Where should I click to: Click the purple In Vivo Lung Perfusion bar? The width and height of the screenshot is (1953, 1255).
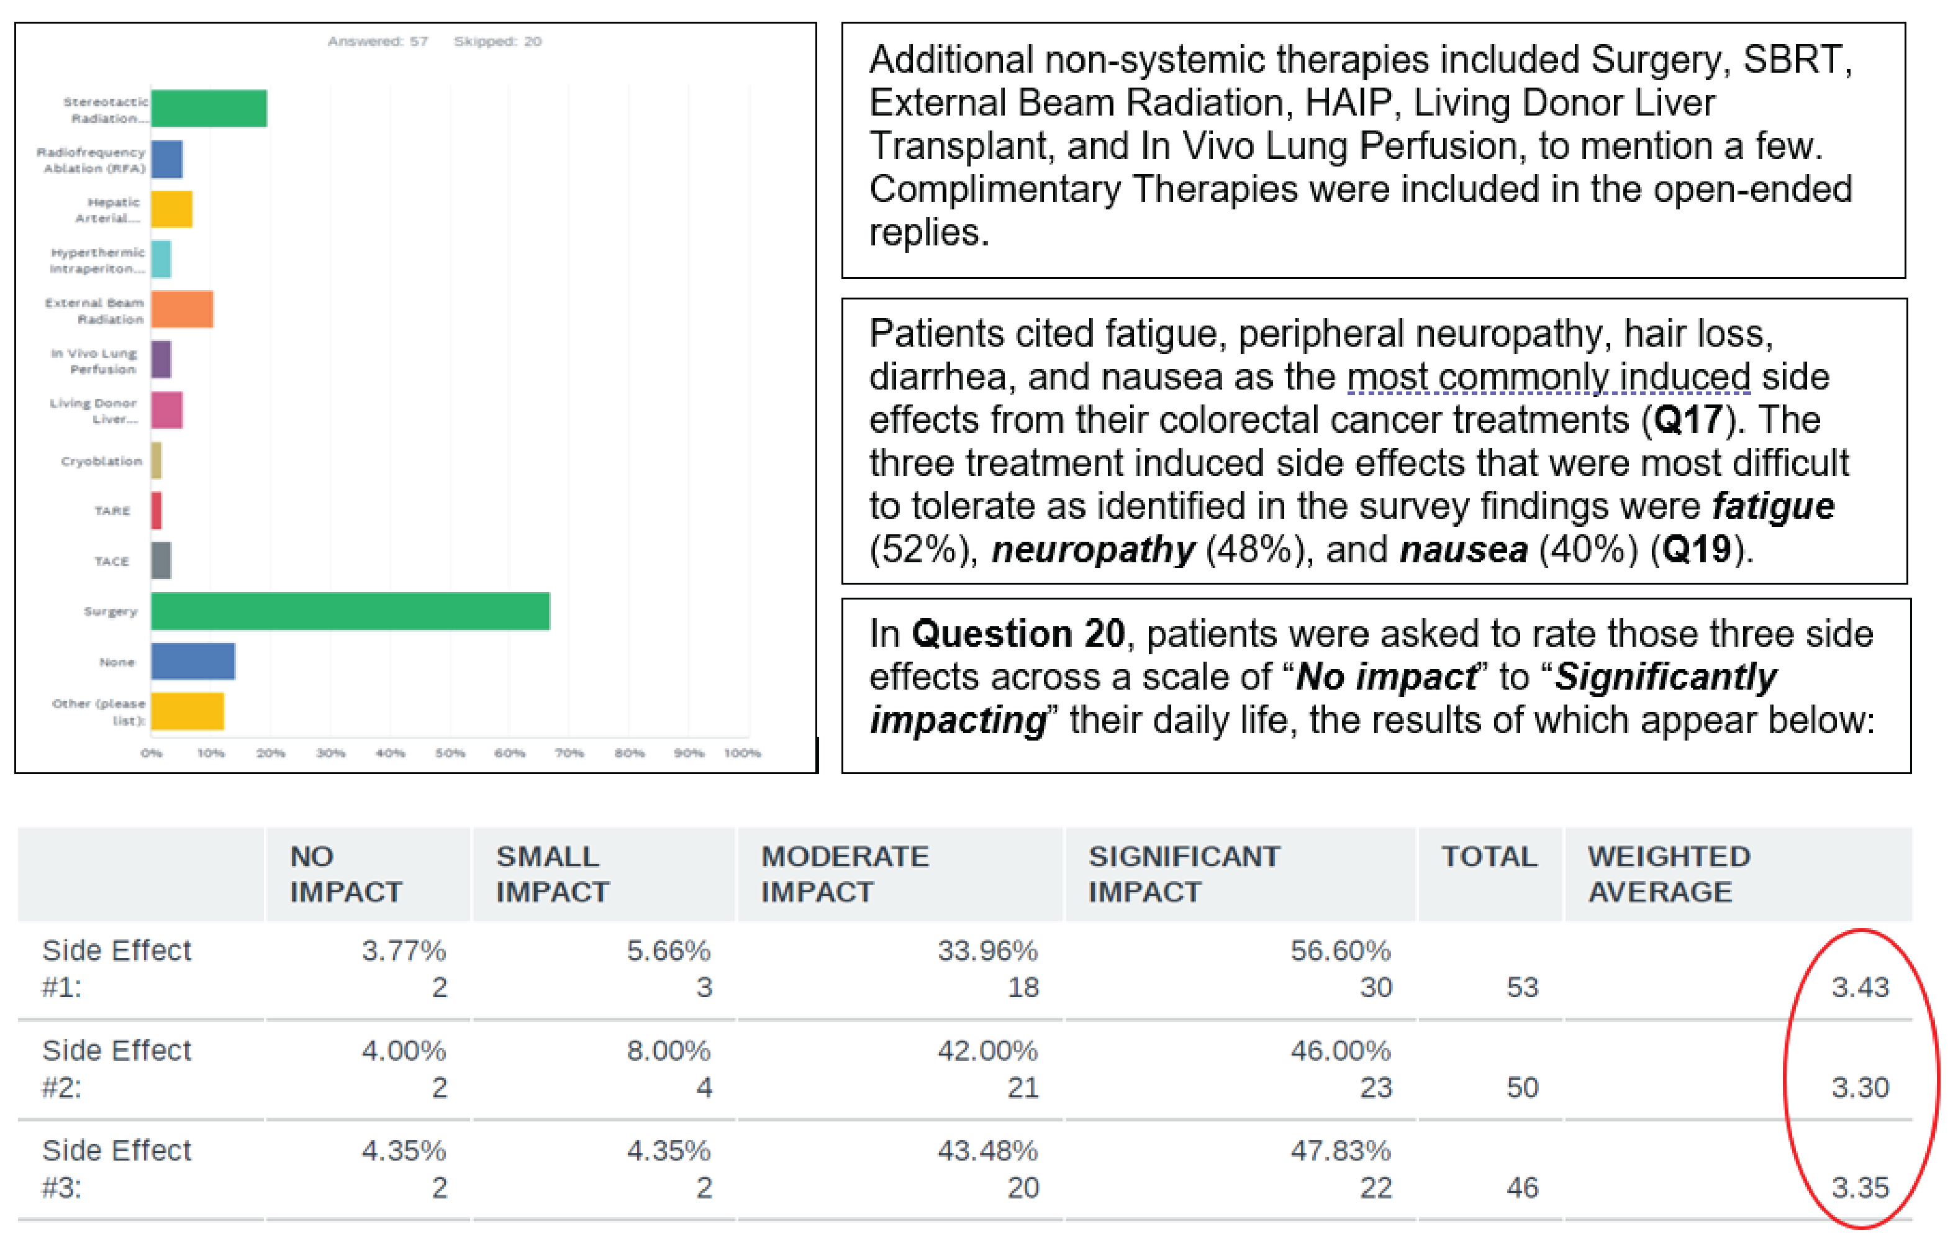point(161,359)
